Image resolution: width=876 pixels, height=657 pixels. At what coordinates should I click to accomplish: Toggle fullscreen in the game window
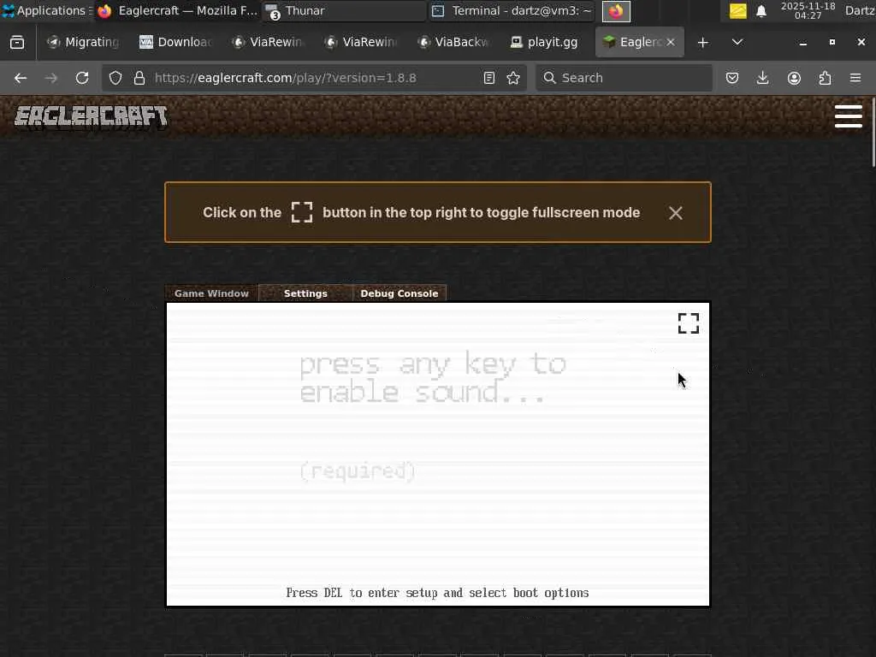point(689,323)
